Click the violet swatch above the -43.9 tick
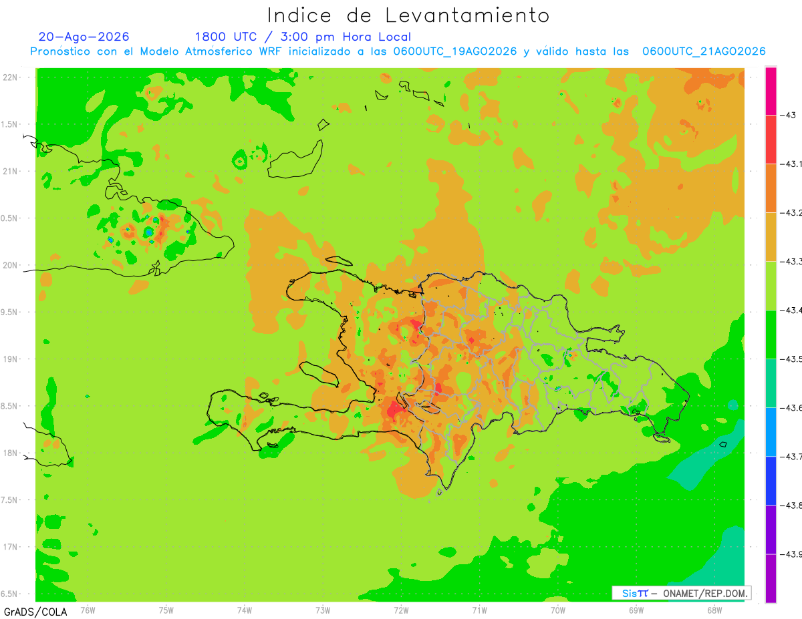This screenshot has height=619, width=802. (x=771, y=529)
